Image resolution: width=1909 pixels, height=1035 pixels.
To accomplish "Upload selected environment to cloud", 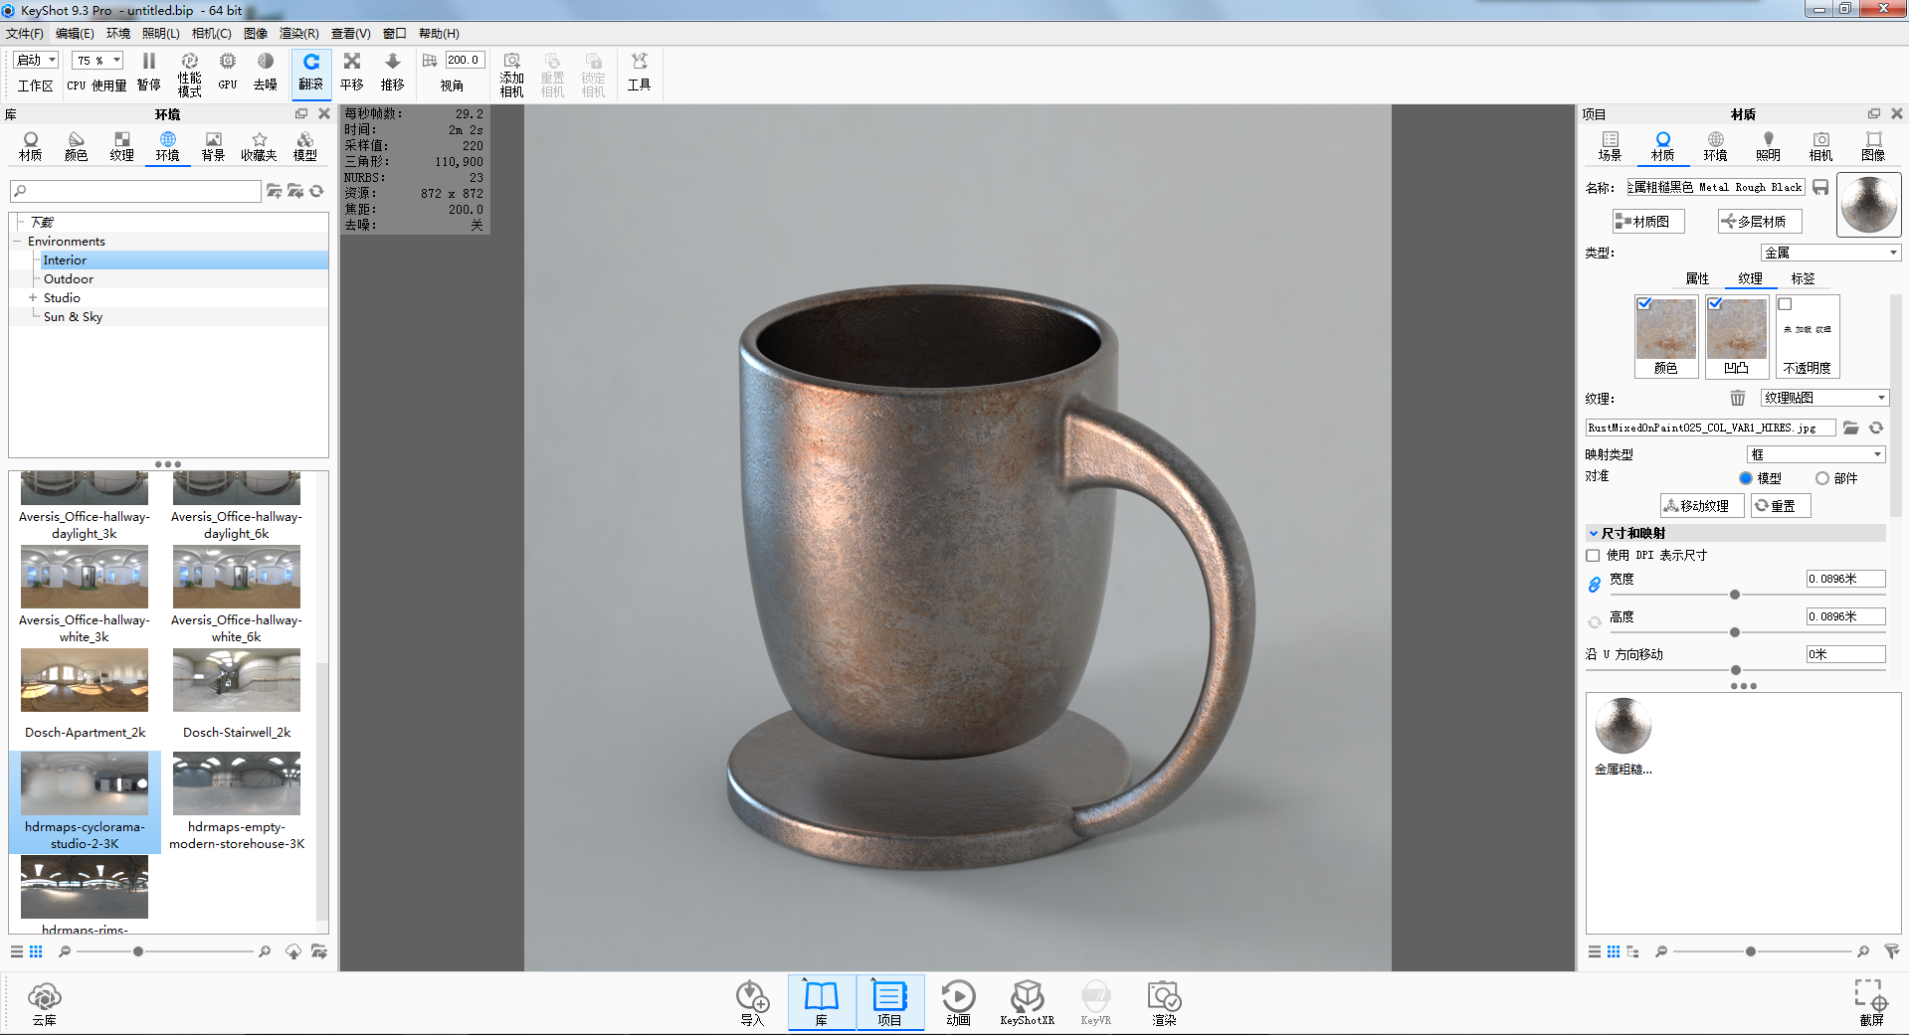I will click(293, 951).
